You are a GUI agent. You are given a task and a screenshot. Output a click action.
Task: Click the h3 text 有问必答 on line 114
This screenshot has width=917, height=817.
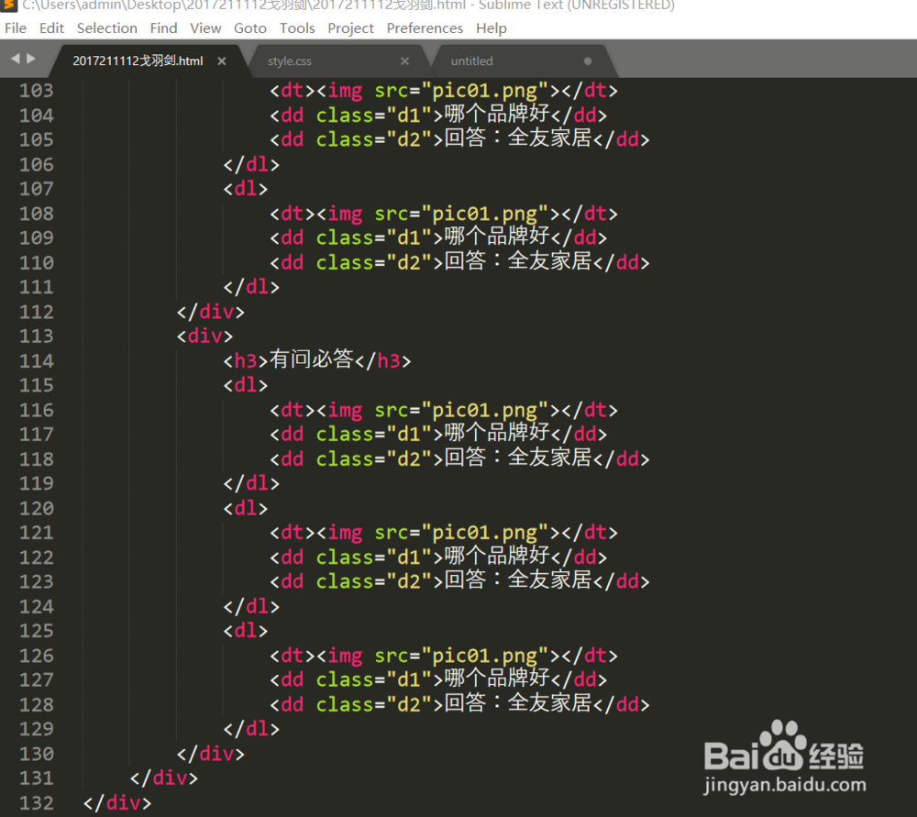pyautogui.click(x=311, y=359)
